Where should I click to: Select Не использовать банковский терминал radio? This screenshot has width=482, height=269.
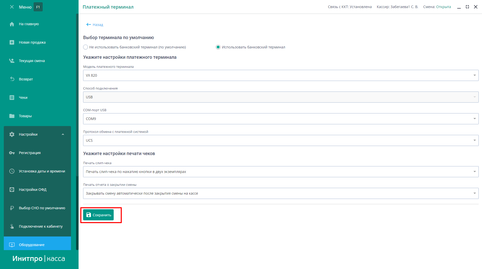coord(86,47)
